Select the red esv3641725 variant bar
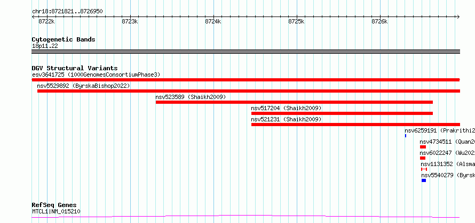Image resolution: width=475 pixels, height=223 pixels. tap(246, 80)
